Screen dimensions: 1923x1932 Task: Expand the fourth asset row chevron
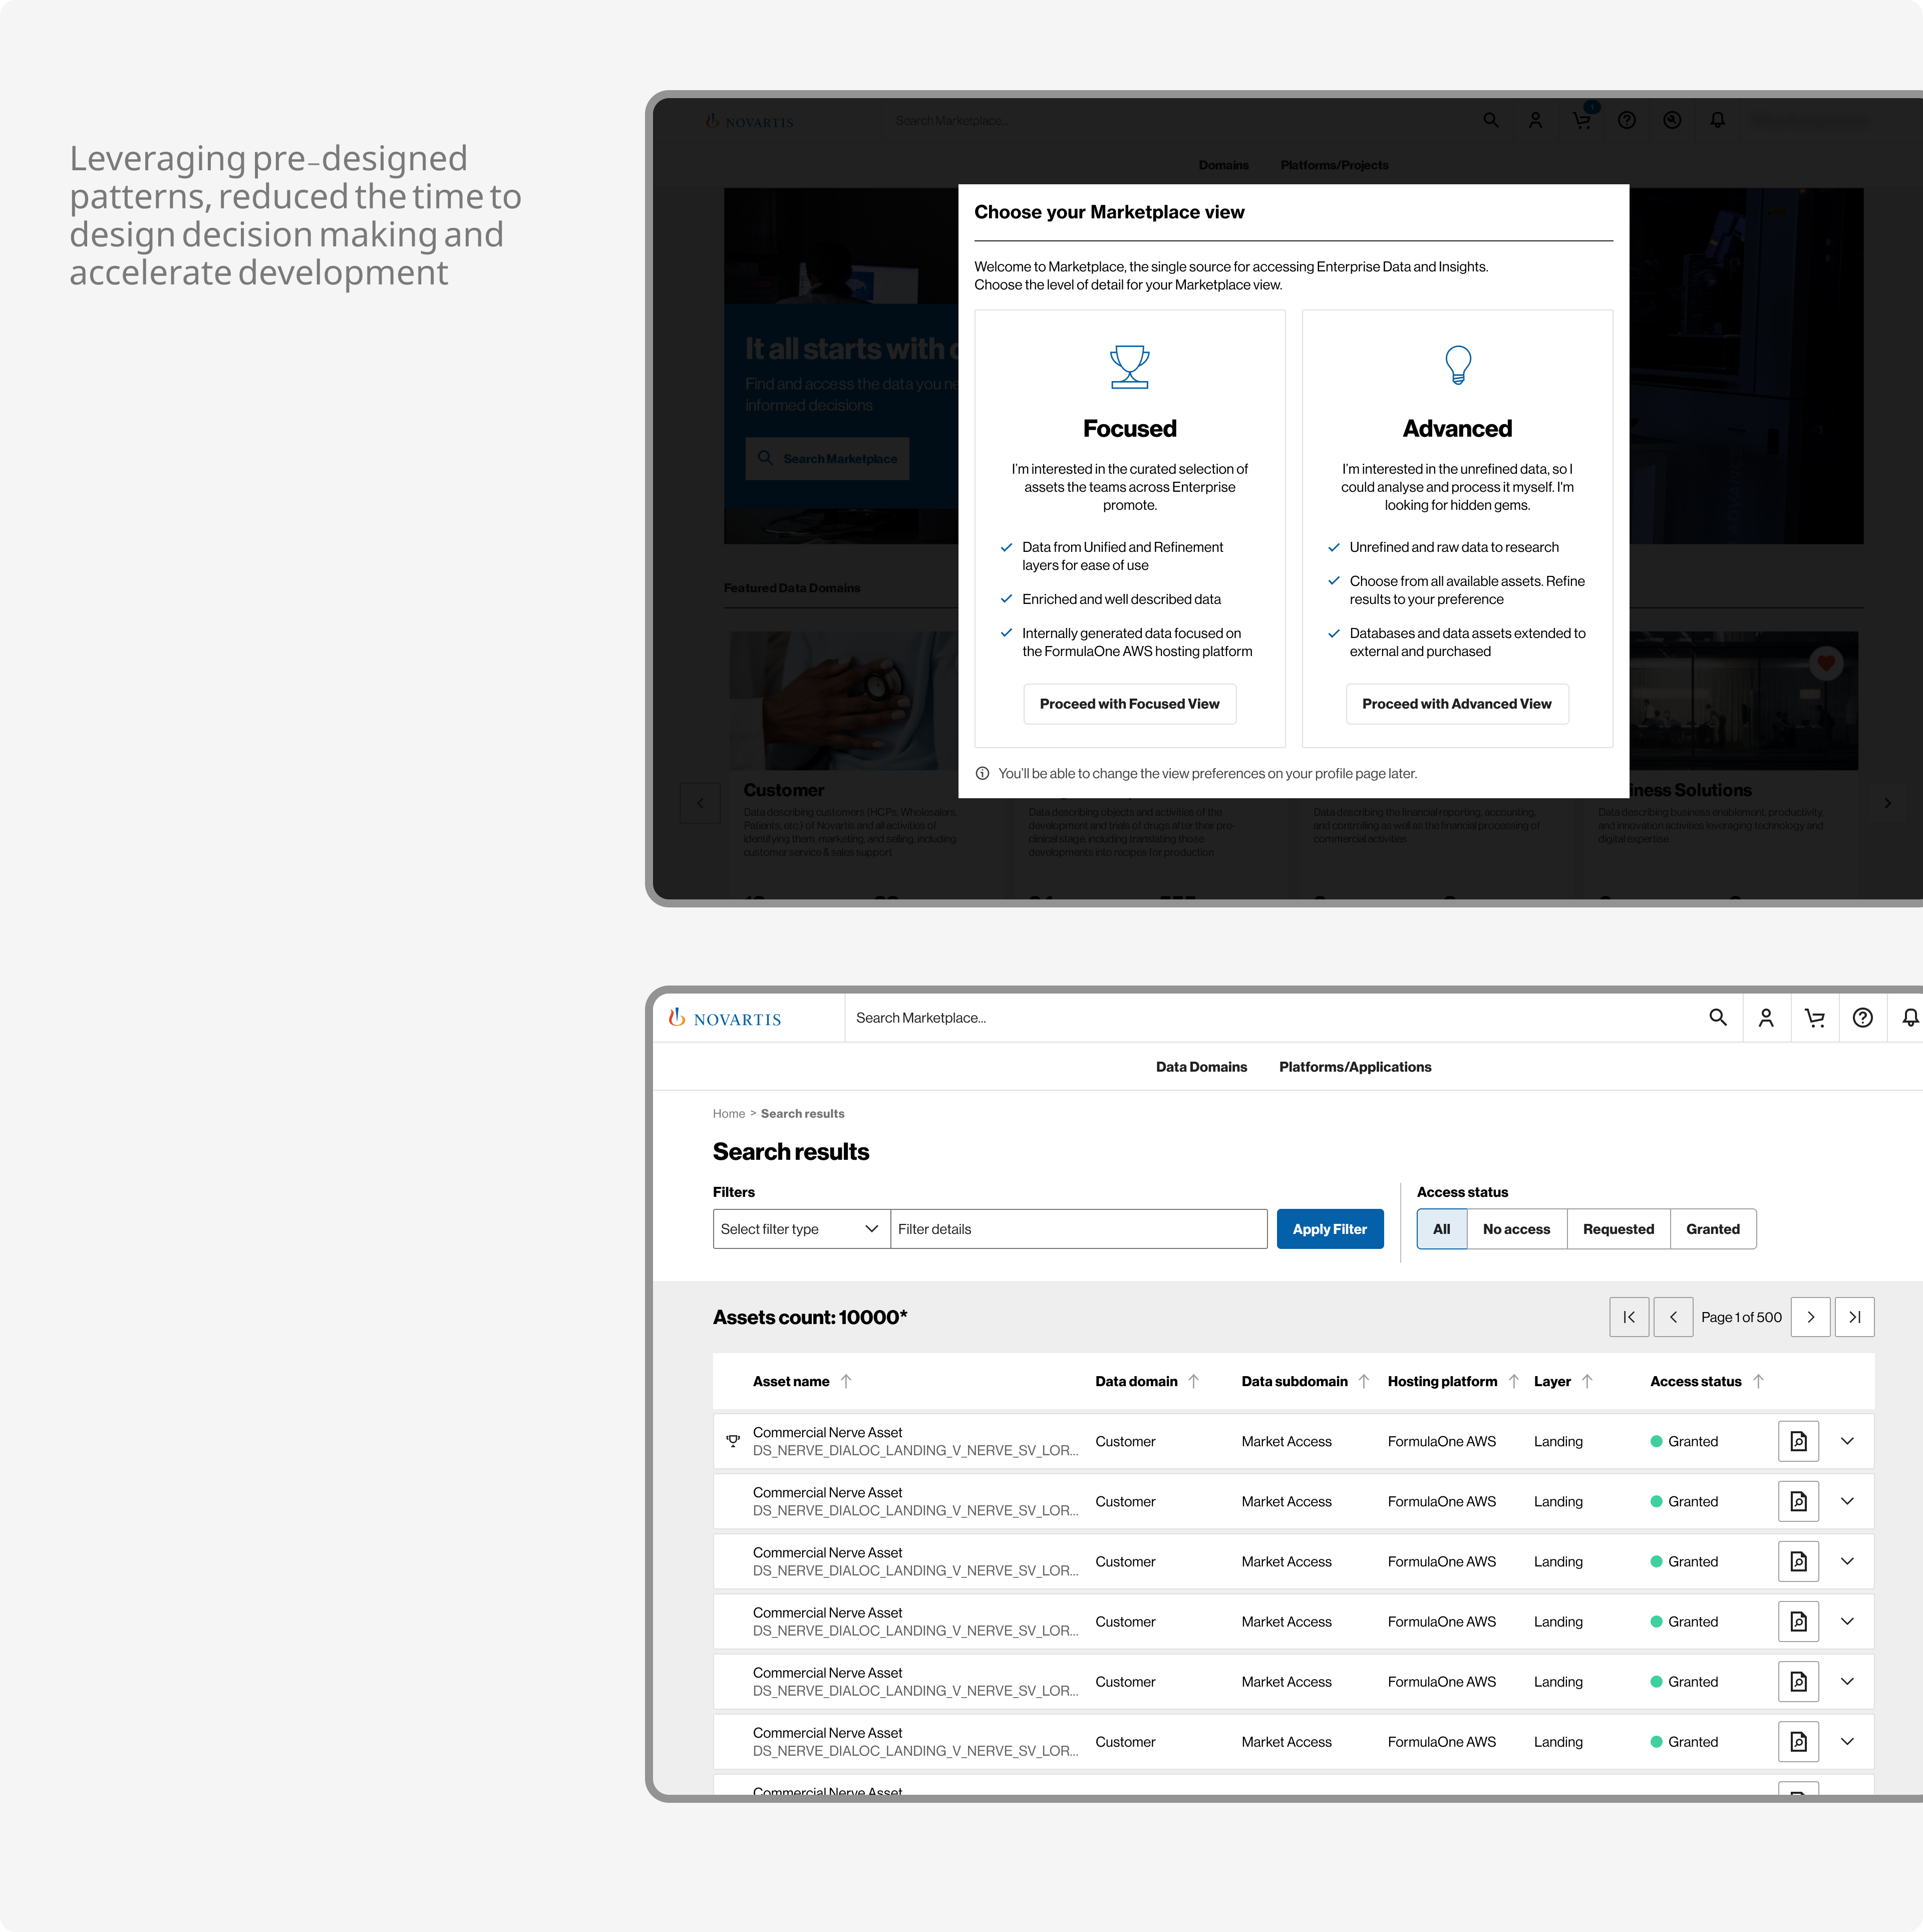tap(1847, 1621)
